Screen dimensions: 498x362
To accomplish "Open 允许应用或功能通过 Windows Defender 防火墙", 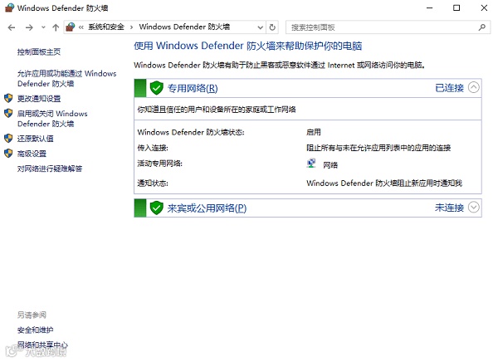I will 66,79.
